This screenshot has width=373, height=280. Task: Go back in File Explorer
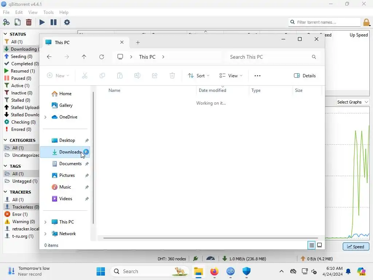(49, 57)
